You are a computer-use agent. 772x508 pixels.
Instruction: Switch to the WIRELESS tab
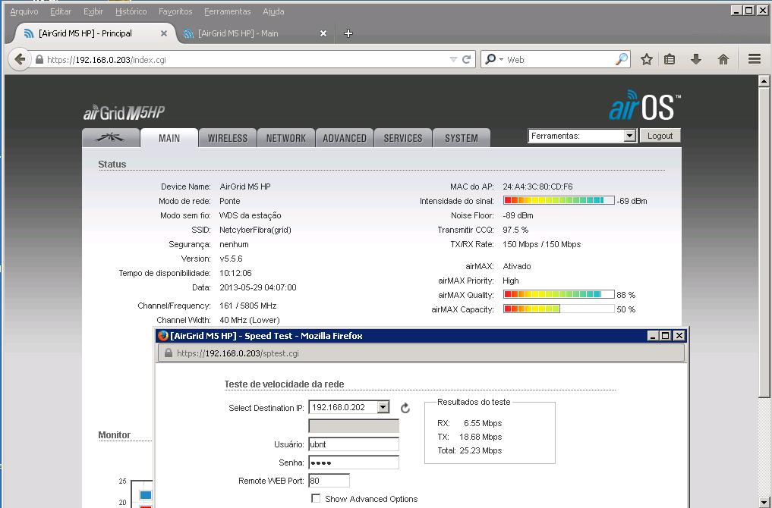pyautogui.click(x=228, y=138)
